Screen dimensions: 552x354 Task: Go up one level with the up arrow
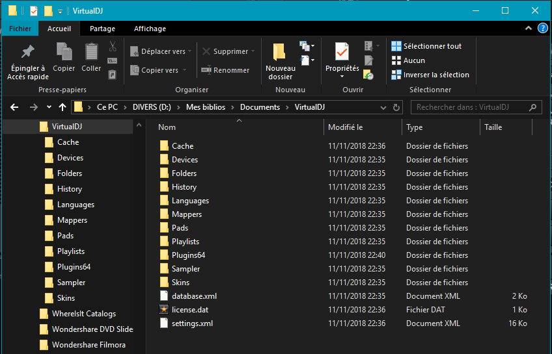pos(62,107)
